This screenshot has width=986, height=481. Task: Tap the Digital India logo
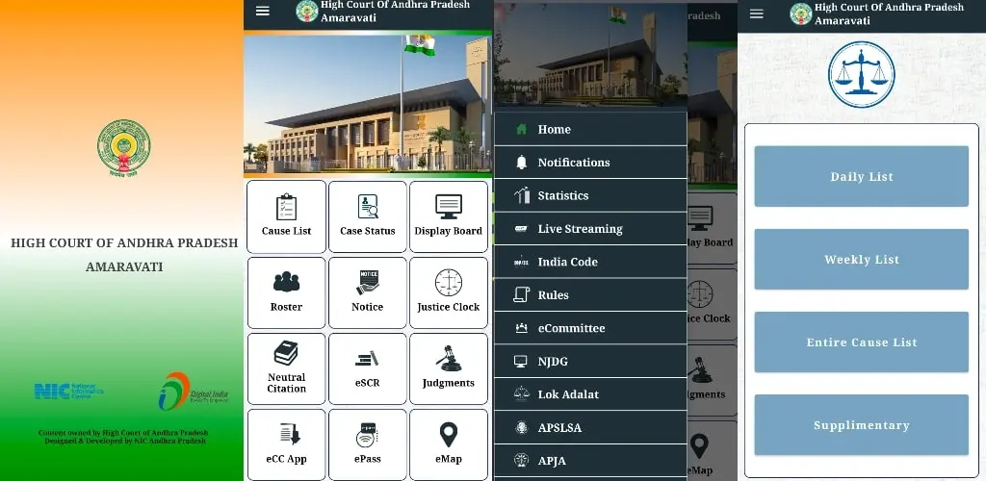(x=193, y=392)
